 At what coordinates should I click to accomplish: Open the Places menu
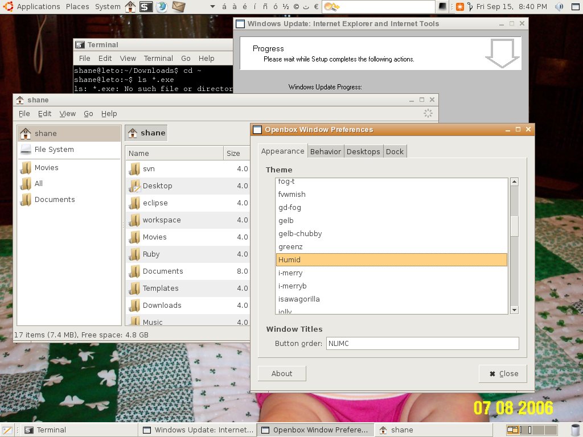coord(77,7)
